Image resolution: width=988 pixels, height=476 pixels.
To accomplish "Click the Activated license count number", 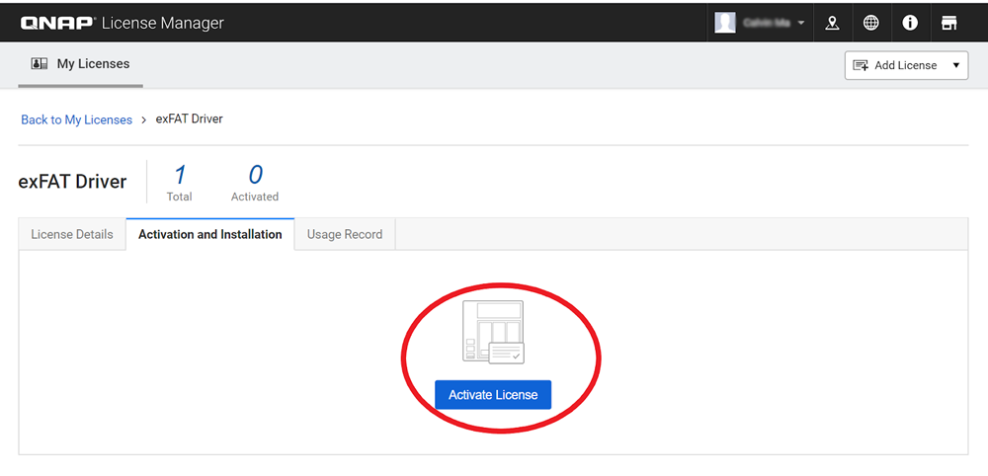I will click(255, 176).
